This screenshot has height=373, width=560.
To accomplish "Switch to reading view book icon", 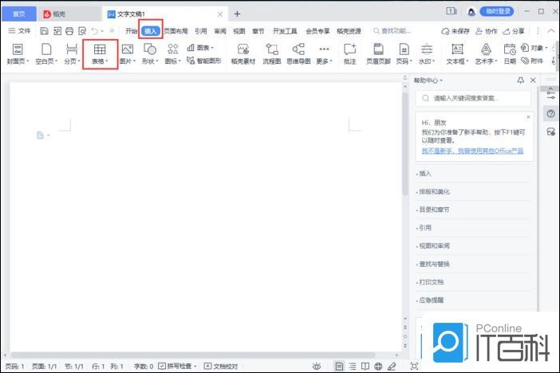I will pyautogui.click(x=365, y=366).
